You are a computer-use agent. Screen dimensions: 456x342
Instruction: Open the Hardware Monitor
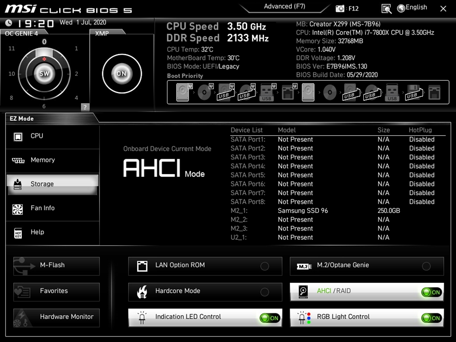(x=57, y=318)
